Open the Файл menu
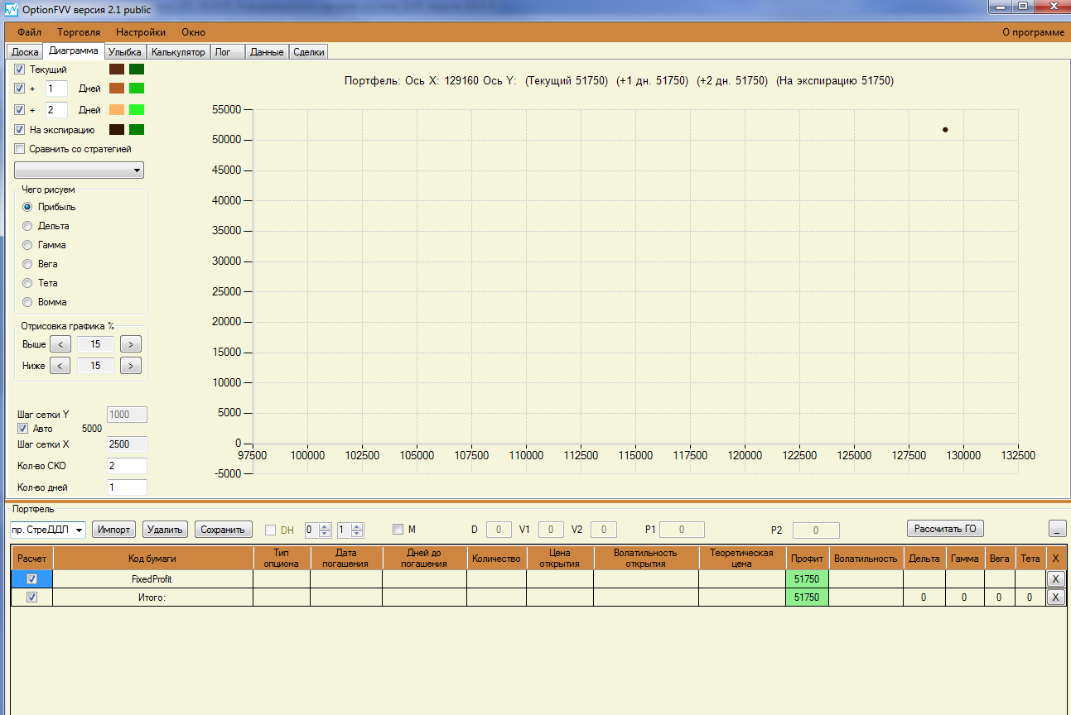Image resolution: width=1071 pixels, height=715 pixels. 30,32
